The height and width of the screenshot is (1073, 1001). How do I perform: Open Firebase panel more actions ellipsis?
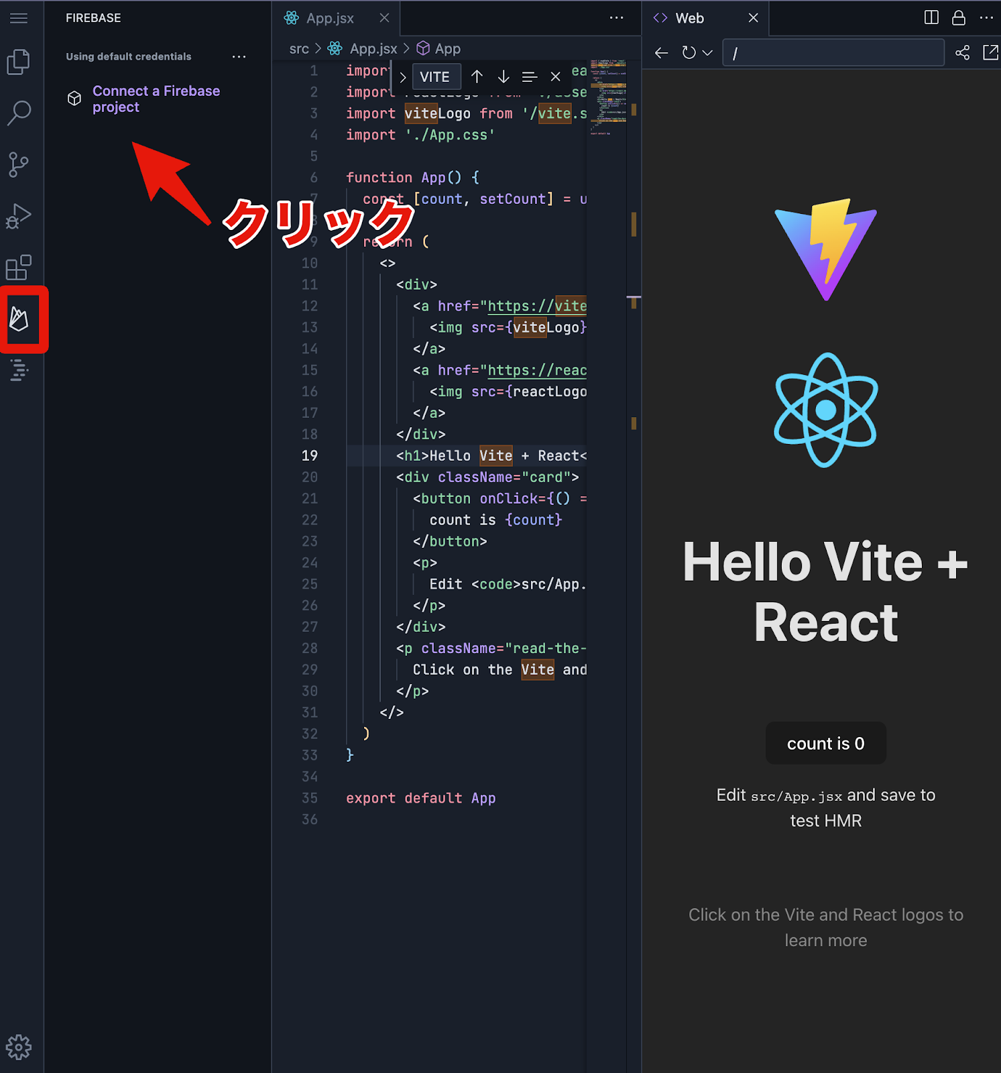pyautogui.click(x=239, y=56)
